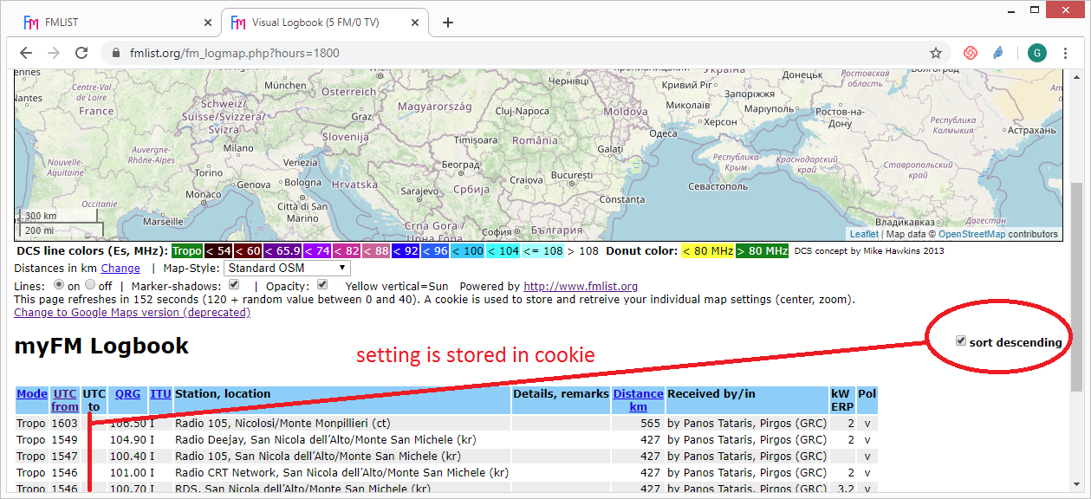
Task: Click the '< 92' blue swatch
Action: (x=405, y=251)
